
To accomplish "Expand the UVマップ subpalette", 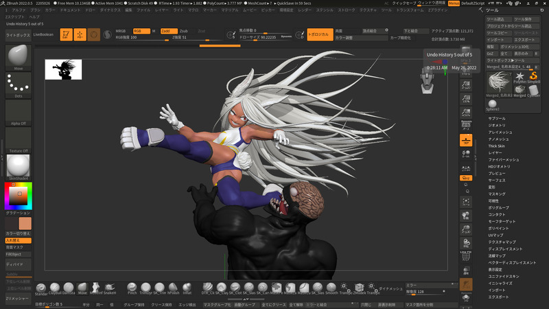I will click(x=496, y=235).
